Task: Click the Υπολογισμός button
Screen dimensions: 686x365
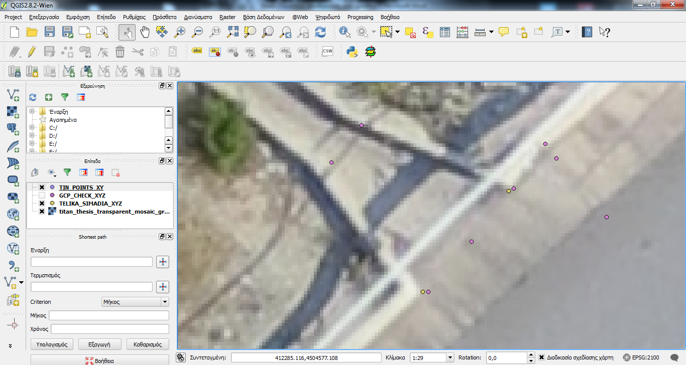Action: [x=52, y=344]
